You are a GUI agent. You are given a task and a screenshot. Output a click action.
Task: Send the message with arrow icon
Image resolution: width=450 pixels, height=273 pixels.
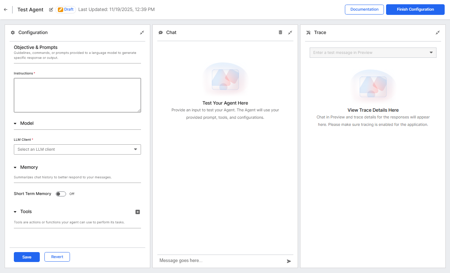[x=289, y=261]
